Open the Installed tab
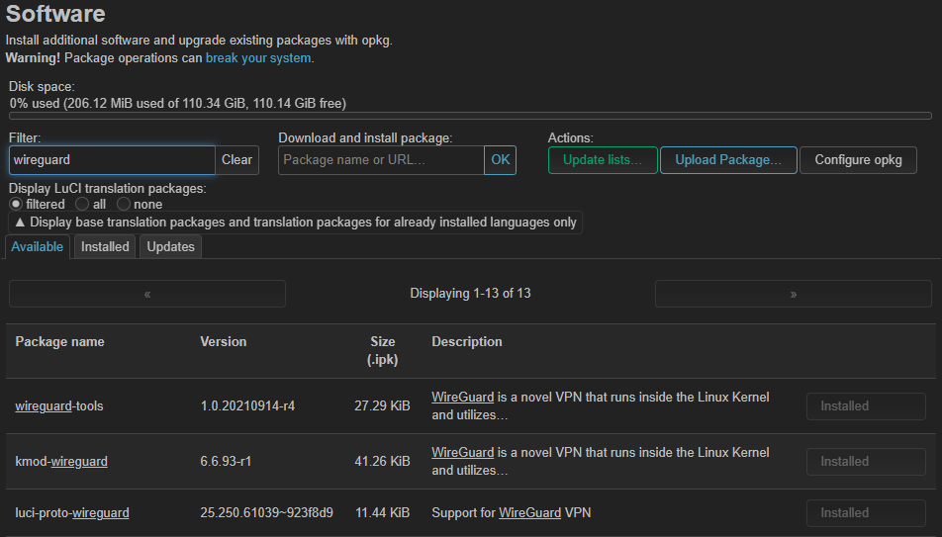942x537 pixels. [x=105, y=246]
